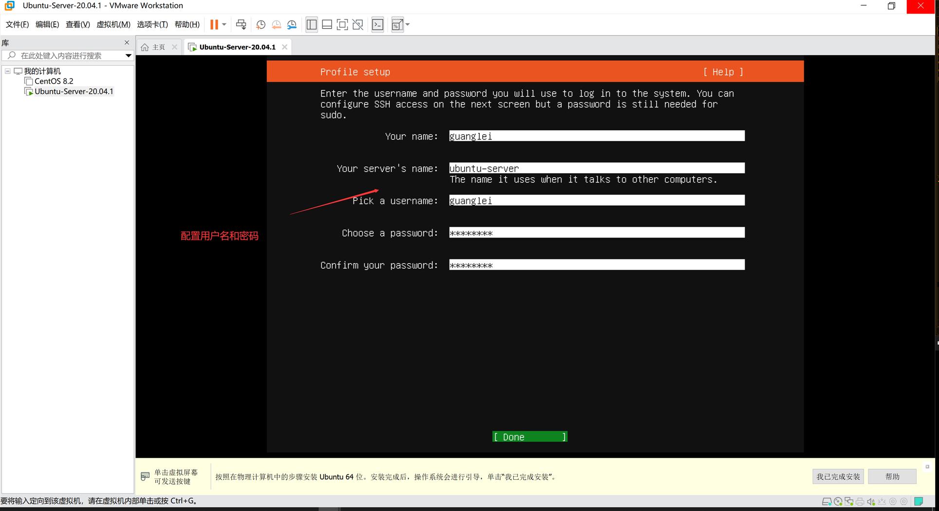Click the USB controller status icon
Screen dimensions: 939x511
(882, 501)
